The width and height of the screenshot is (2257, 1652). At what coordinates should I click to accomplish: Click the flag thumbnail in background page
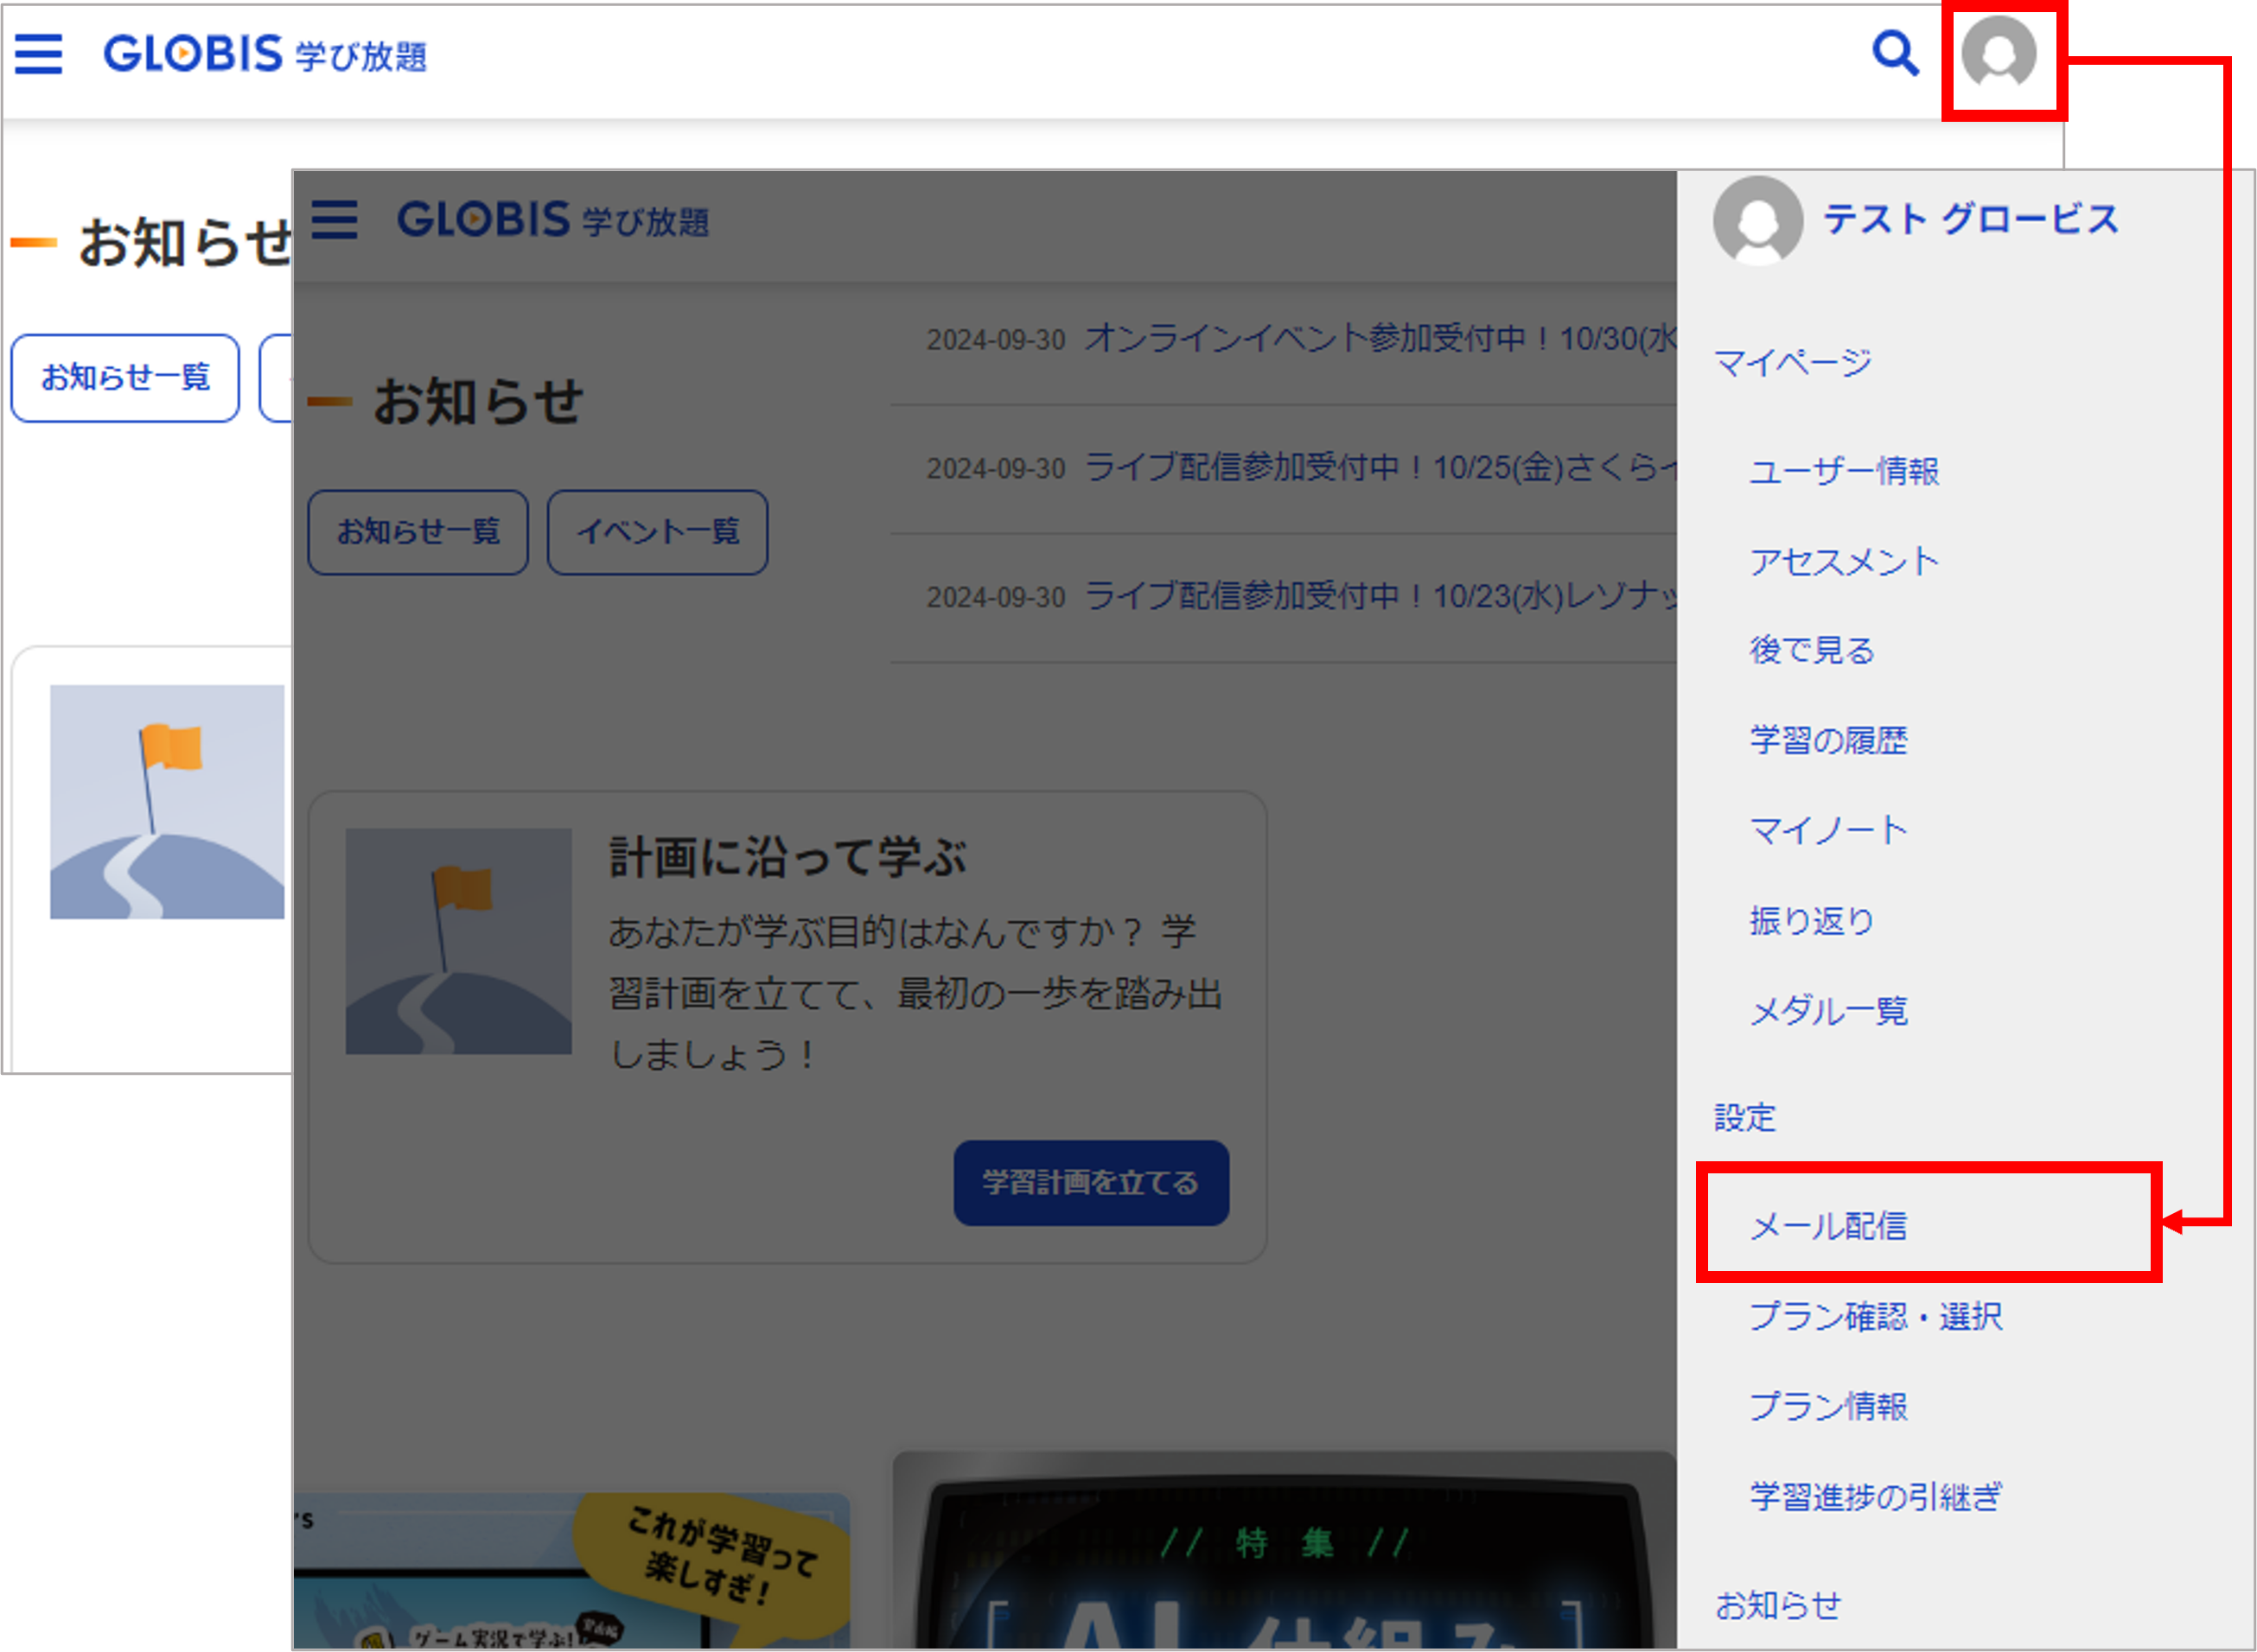click(x=167, y=801)
